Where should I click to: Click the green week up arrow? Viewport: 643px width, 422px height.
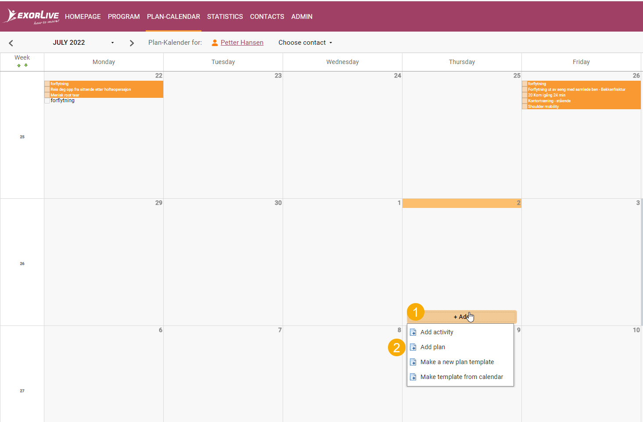[x=19, y=65]
